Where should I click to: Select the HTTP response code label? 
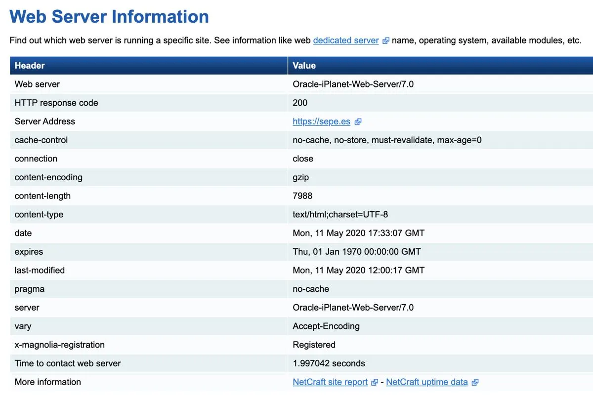(56, 103)
